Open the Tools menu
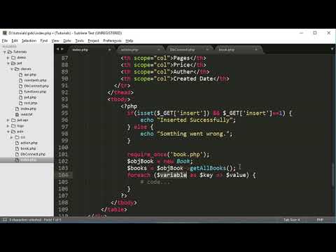The image size is (336, 252). pos(79,41)
